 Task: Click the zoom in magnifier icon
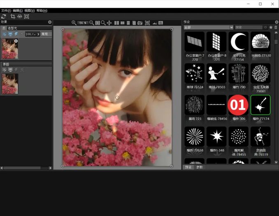click(74, 23)
